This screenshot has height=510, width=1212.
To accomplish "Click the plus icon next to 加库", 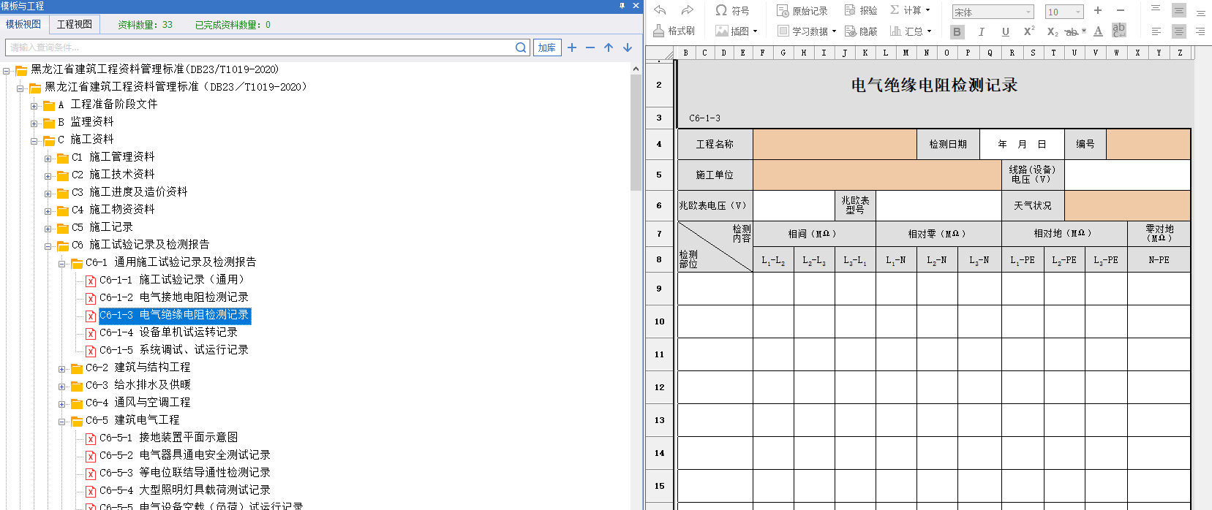I will click(572, 47).
